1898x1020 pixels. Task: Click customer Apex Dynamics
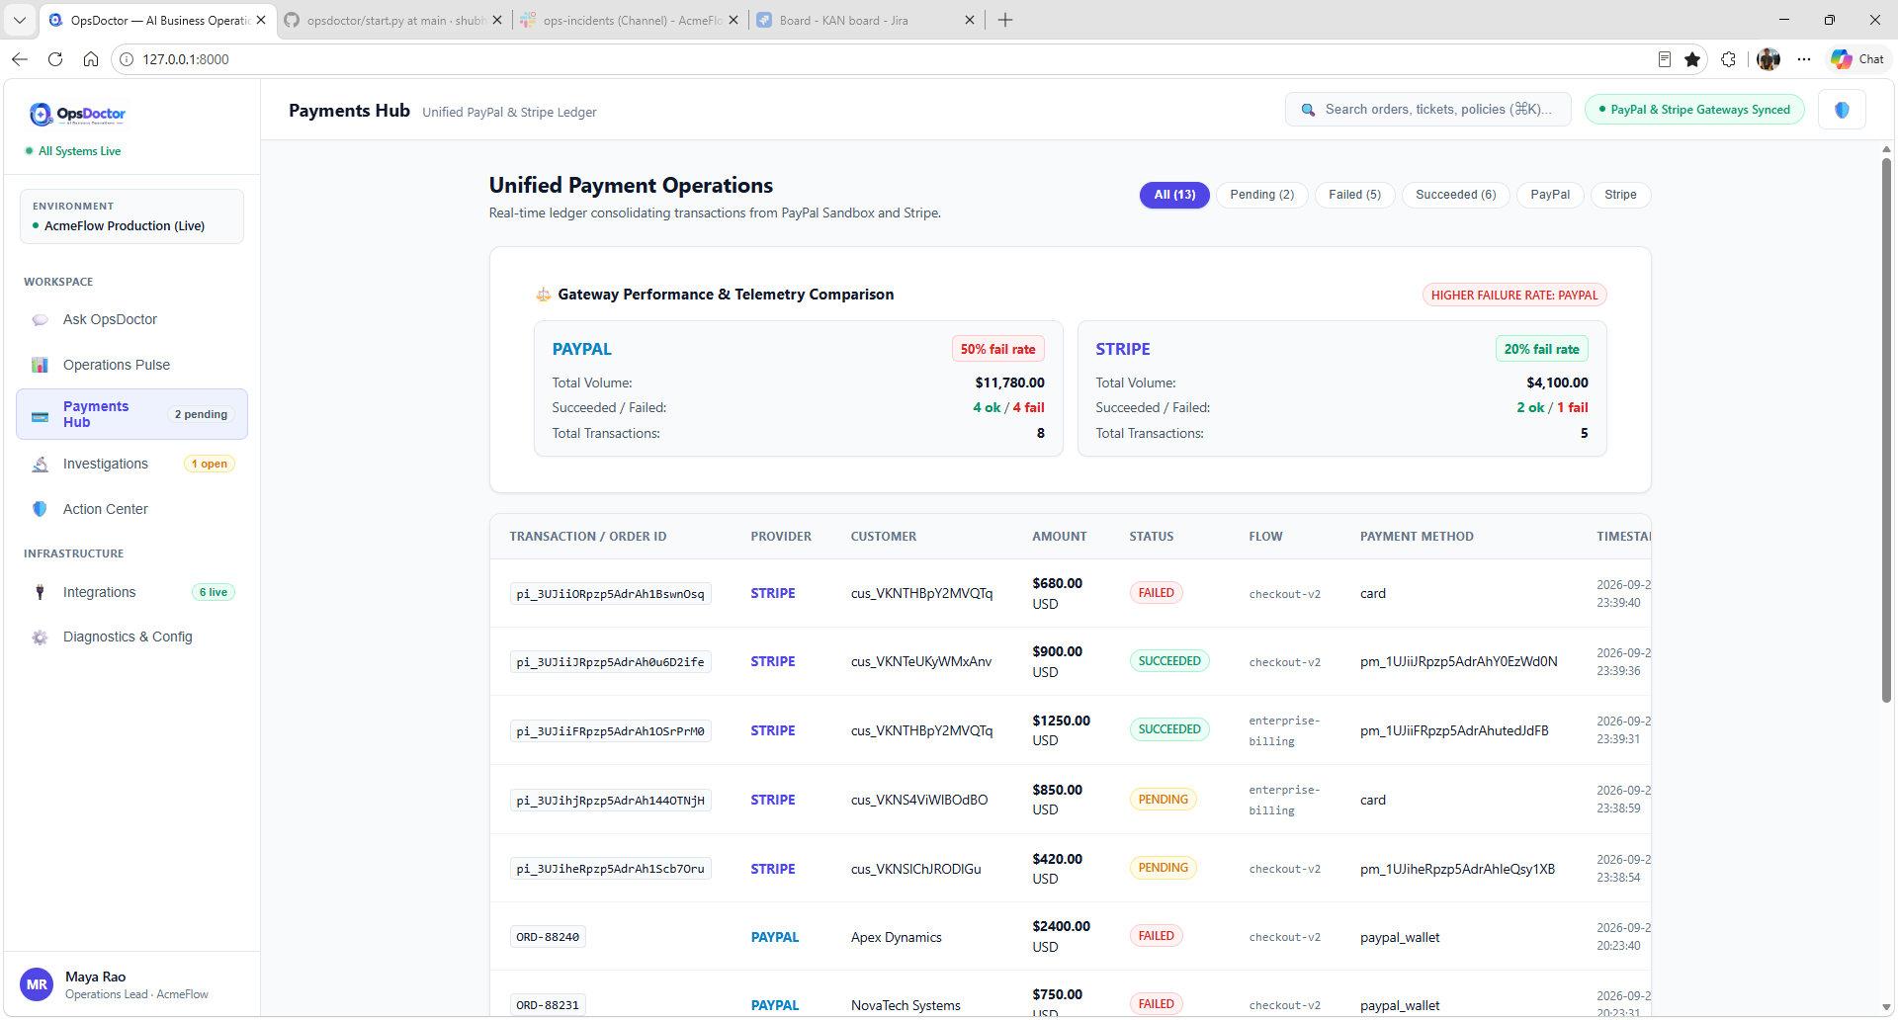[x=896, y=937]
